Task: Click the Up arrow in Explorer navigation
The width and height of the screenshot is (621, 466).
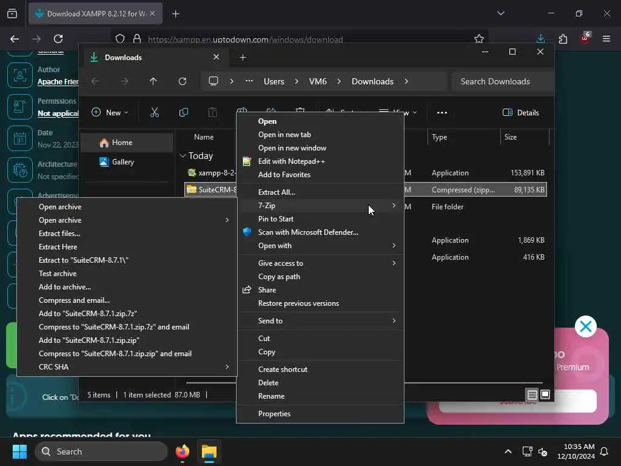Action: [x=153, y=81]
